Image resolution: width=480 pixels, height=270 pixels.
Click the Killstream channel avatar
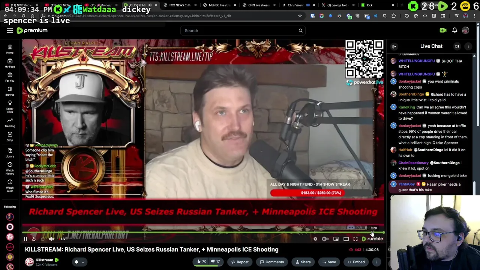click(29, 262)
